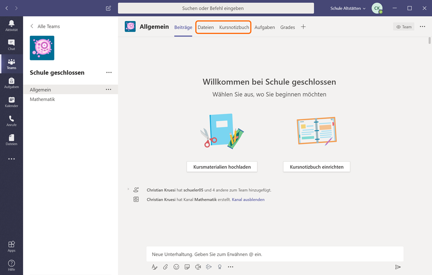Open more options beside Schule geschlossen
Screen dimensions: 432x275
pos(109,73)
